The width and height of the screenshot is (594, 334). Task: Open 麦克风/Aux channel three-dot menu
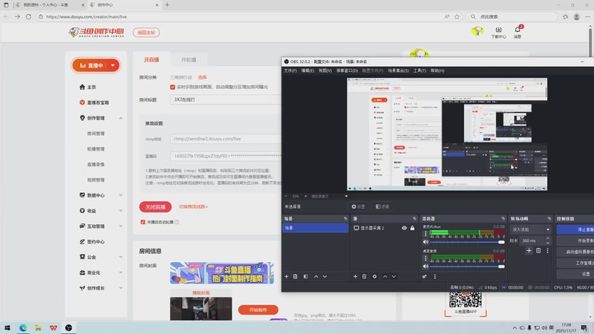[x=425, y=234]
